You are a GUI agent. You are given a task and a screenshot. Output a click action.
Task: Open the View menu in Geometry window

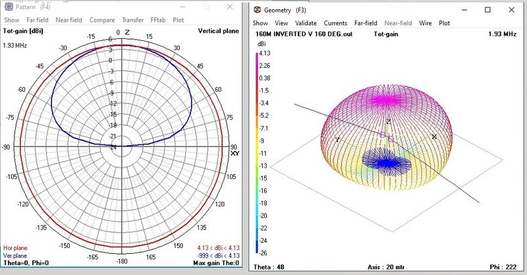281,23
